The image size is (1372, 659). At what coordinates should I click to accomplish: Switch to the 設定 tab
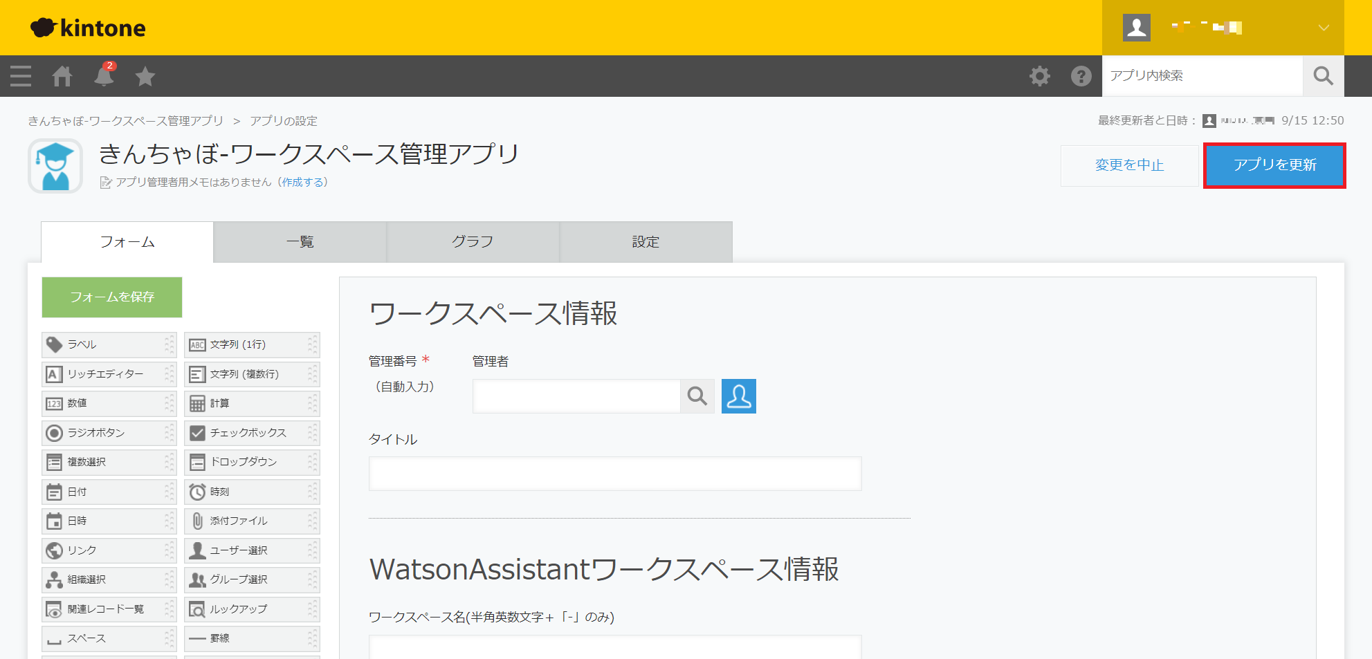(x=645, y=242)
